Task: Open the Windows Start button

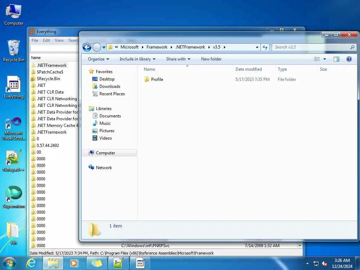Action: pyautogui.click(x=9, y=263)
